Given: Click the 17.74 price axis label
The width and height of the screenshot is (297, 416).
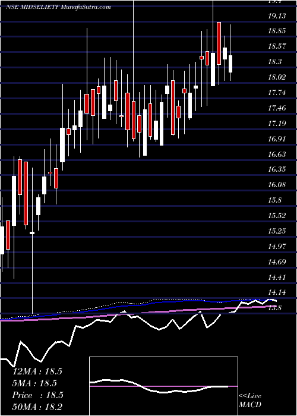Looking at the screenshot, I should (x=277, y=93).
